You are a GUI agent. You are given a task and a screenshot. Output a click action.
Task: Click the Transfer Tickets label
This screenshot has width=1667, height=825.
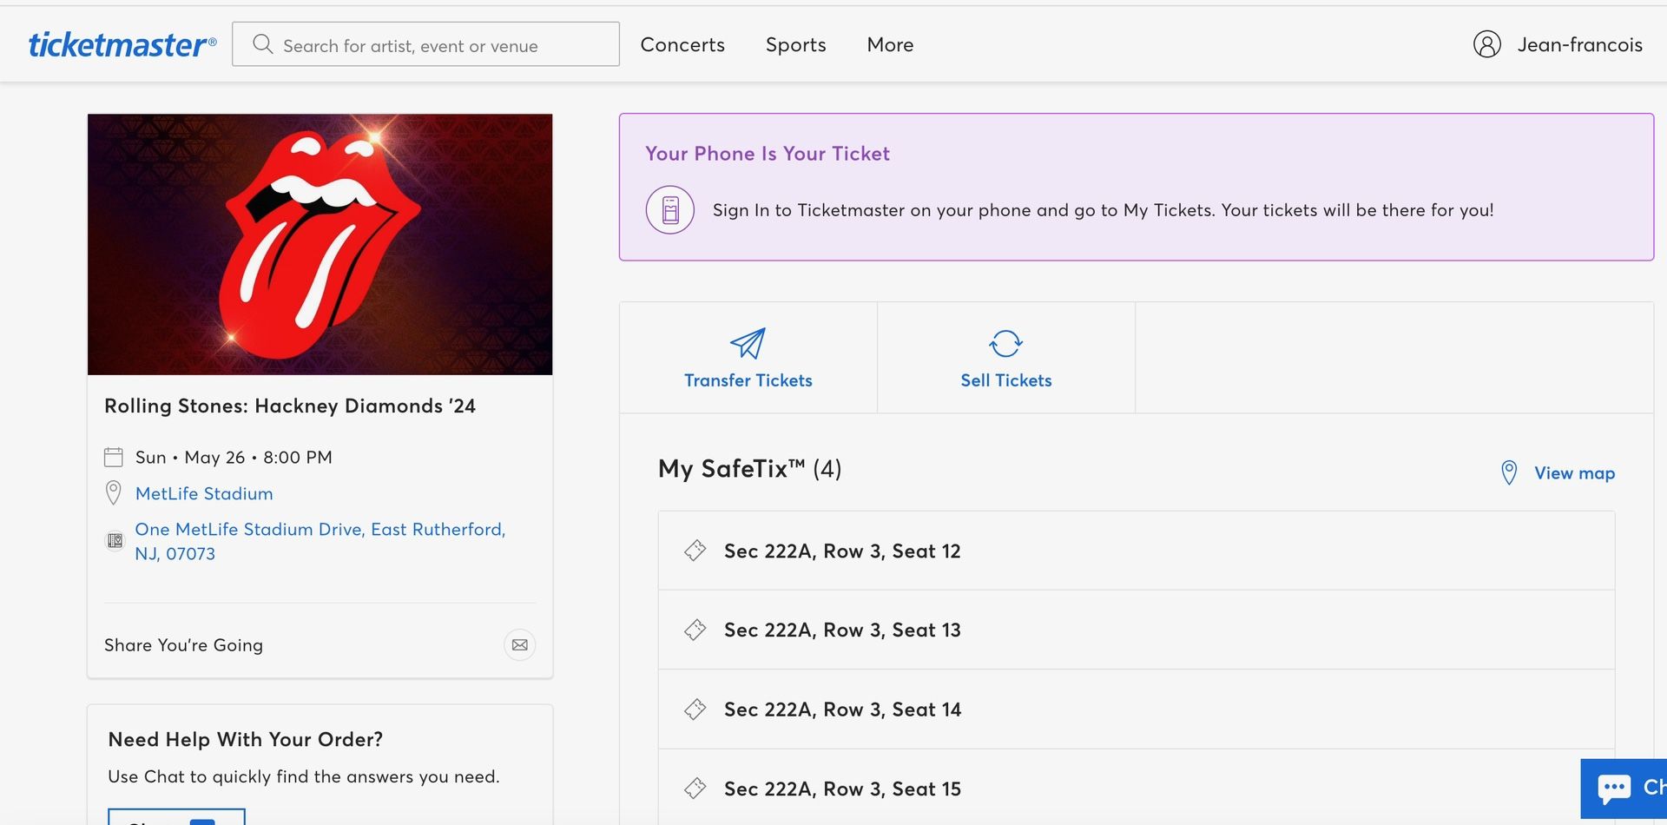tap(748, 380)
